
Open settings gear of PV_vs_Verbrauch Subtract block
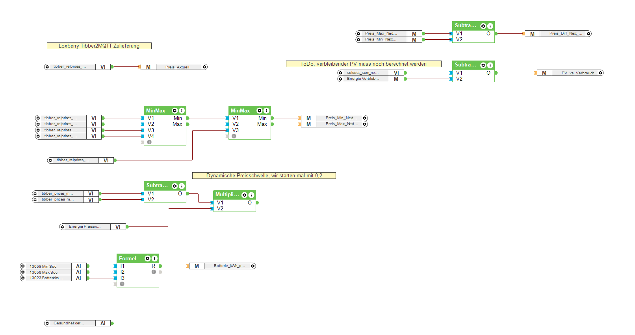pyautogui.click(x=483, y=65)
